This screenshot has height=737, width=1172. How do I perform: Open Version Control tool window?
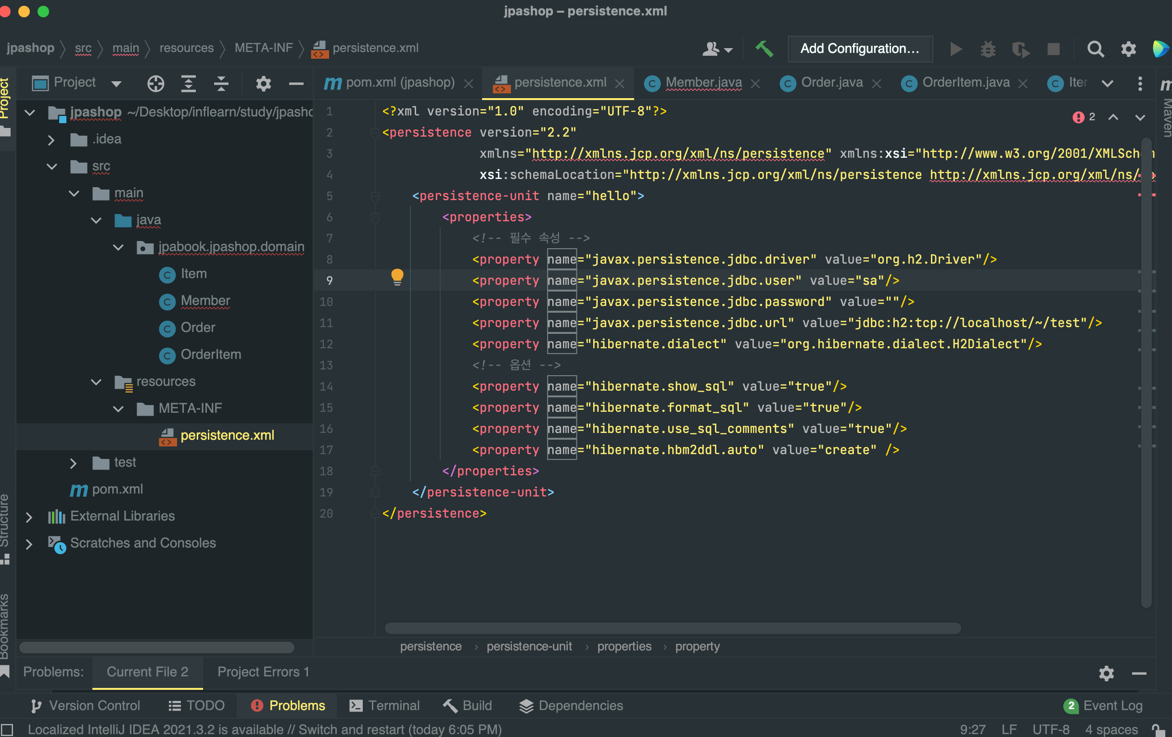(85, 706)
